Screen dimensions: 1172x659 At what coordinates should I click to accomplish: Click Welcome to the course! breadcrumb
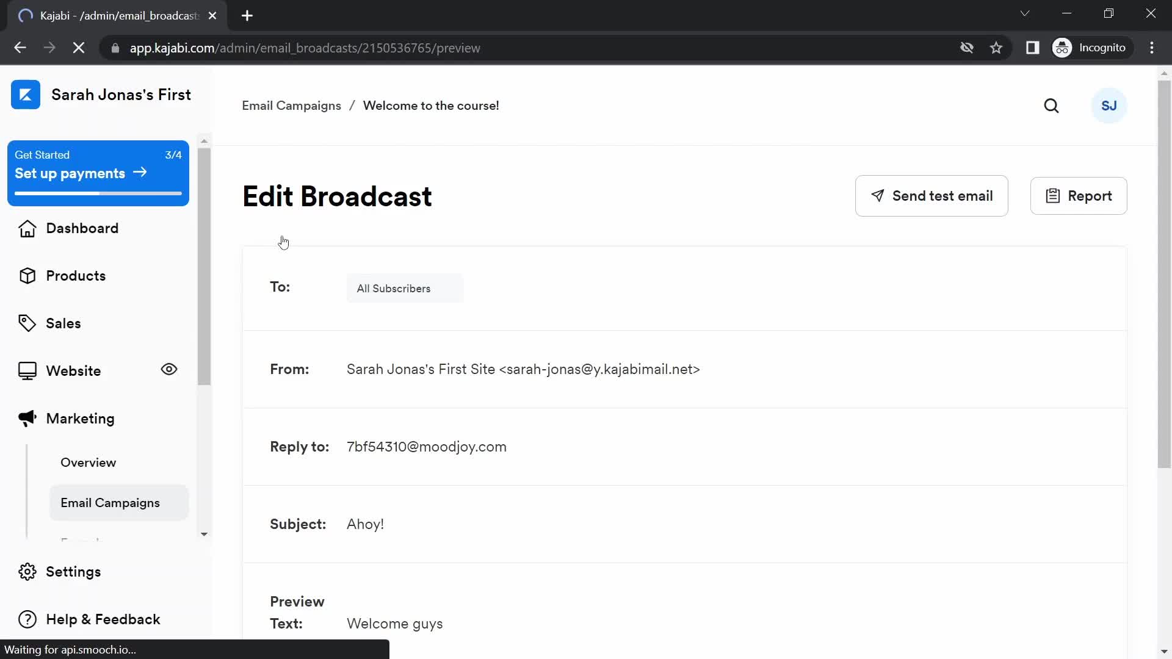point(430,106)
